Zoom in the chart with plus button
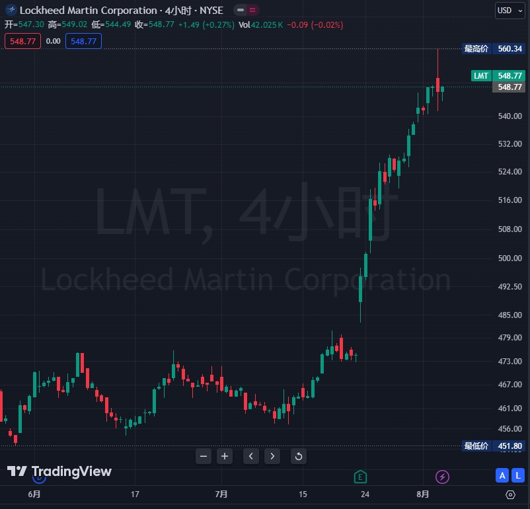This screenshot has height=509, width=530. tap(225, 456)
